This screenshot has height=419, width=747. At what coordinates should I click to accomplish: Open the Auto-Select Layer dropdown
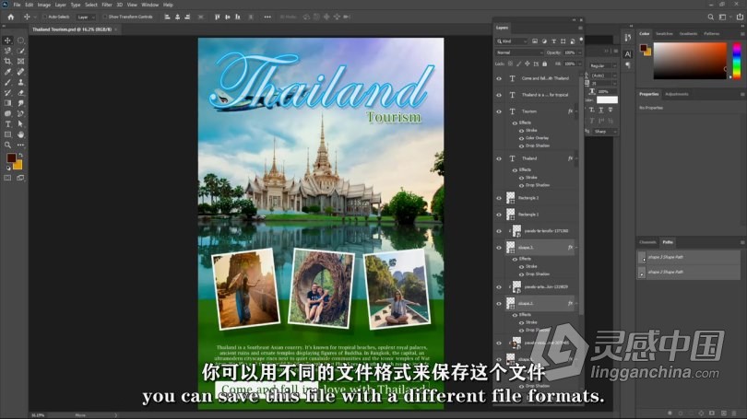tap(86, 17)
